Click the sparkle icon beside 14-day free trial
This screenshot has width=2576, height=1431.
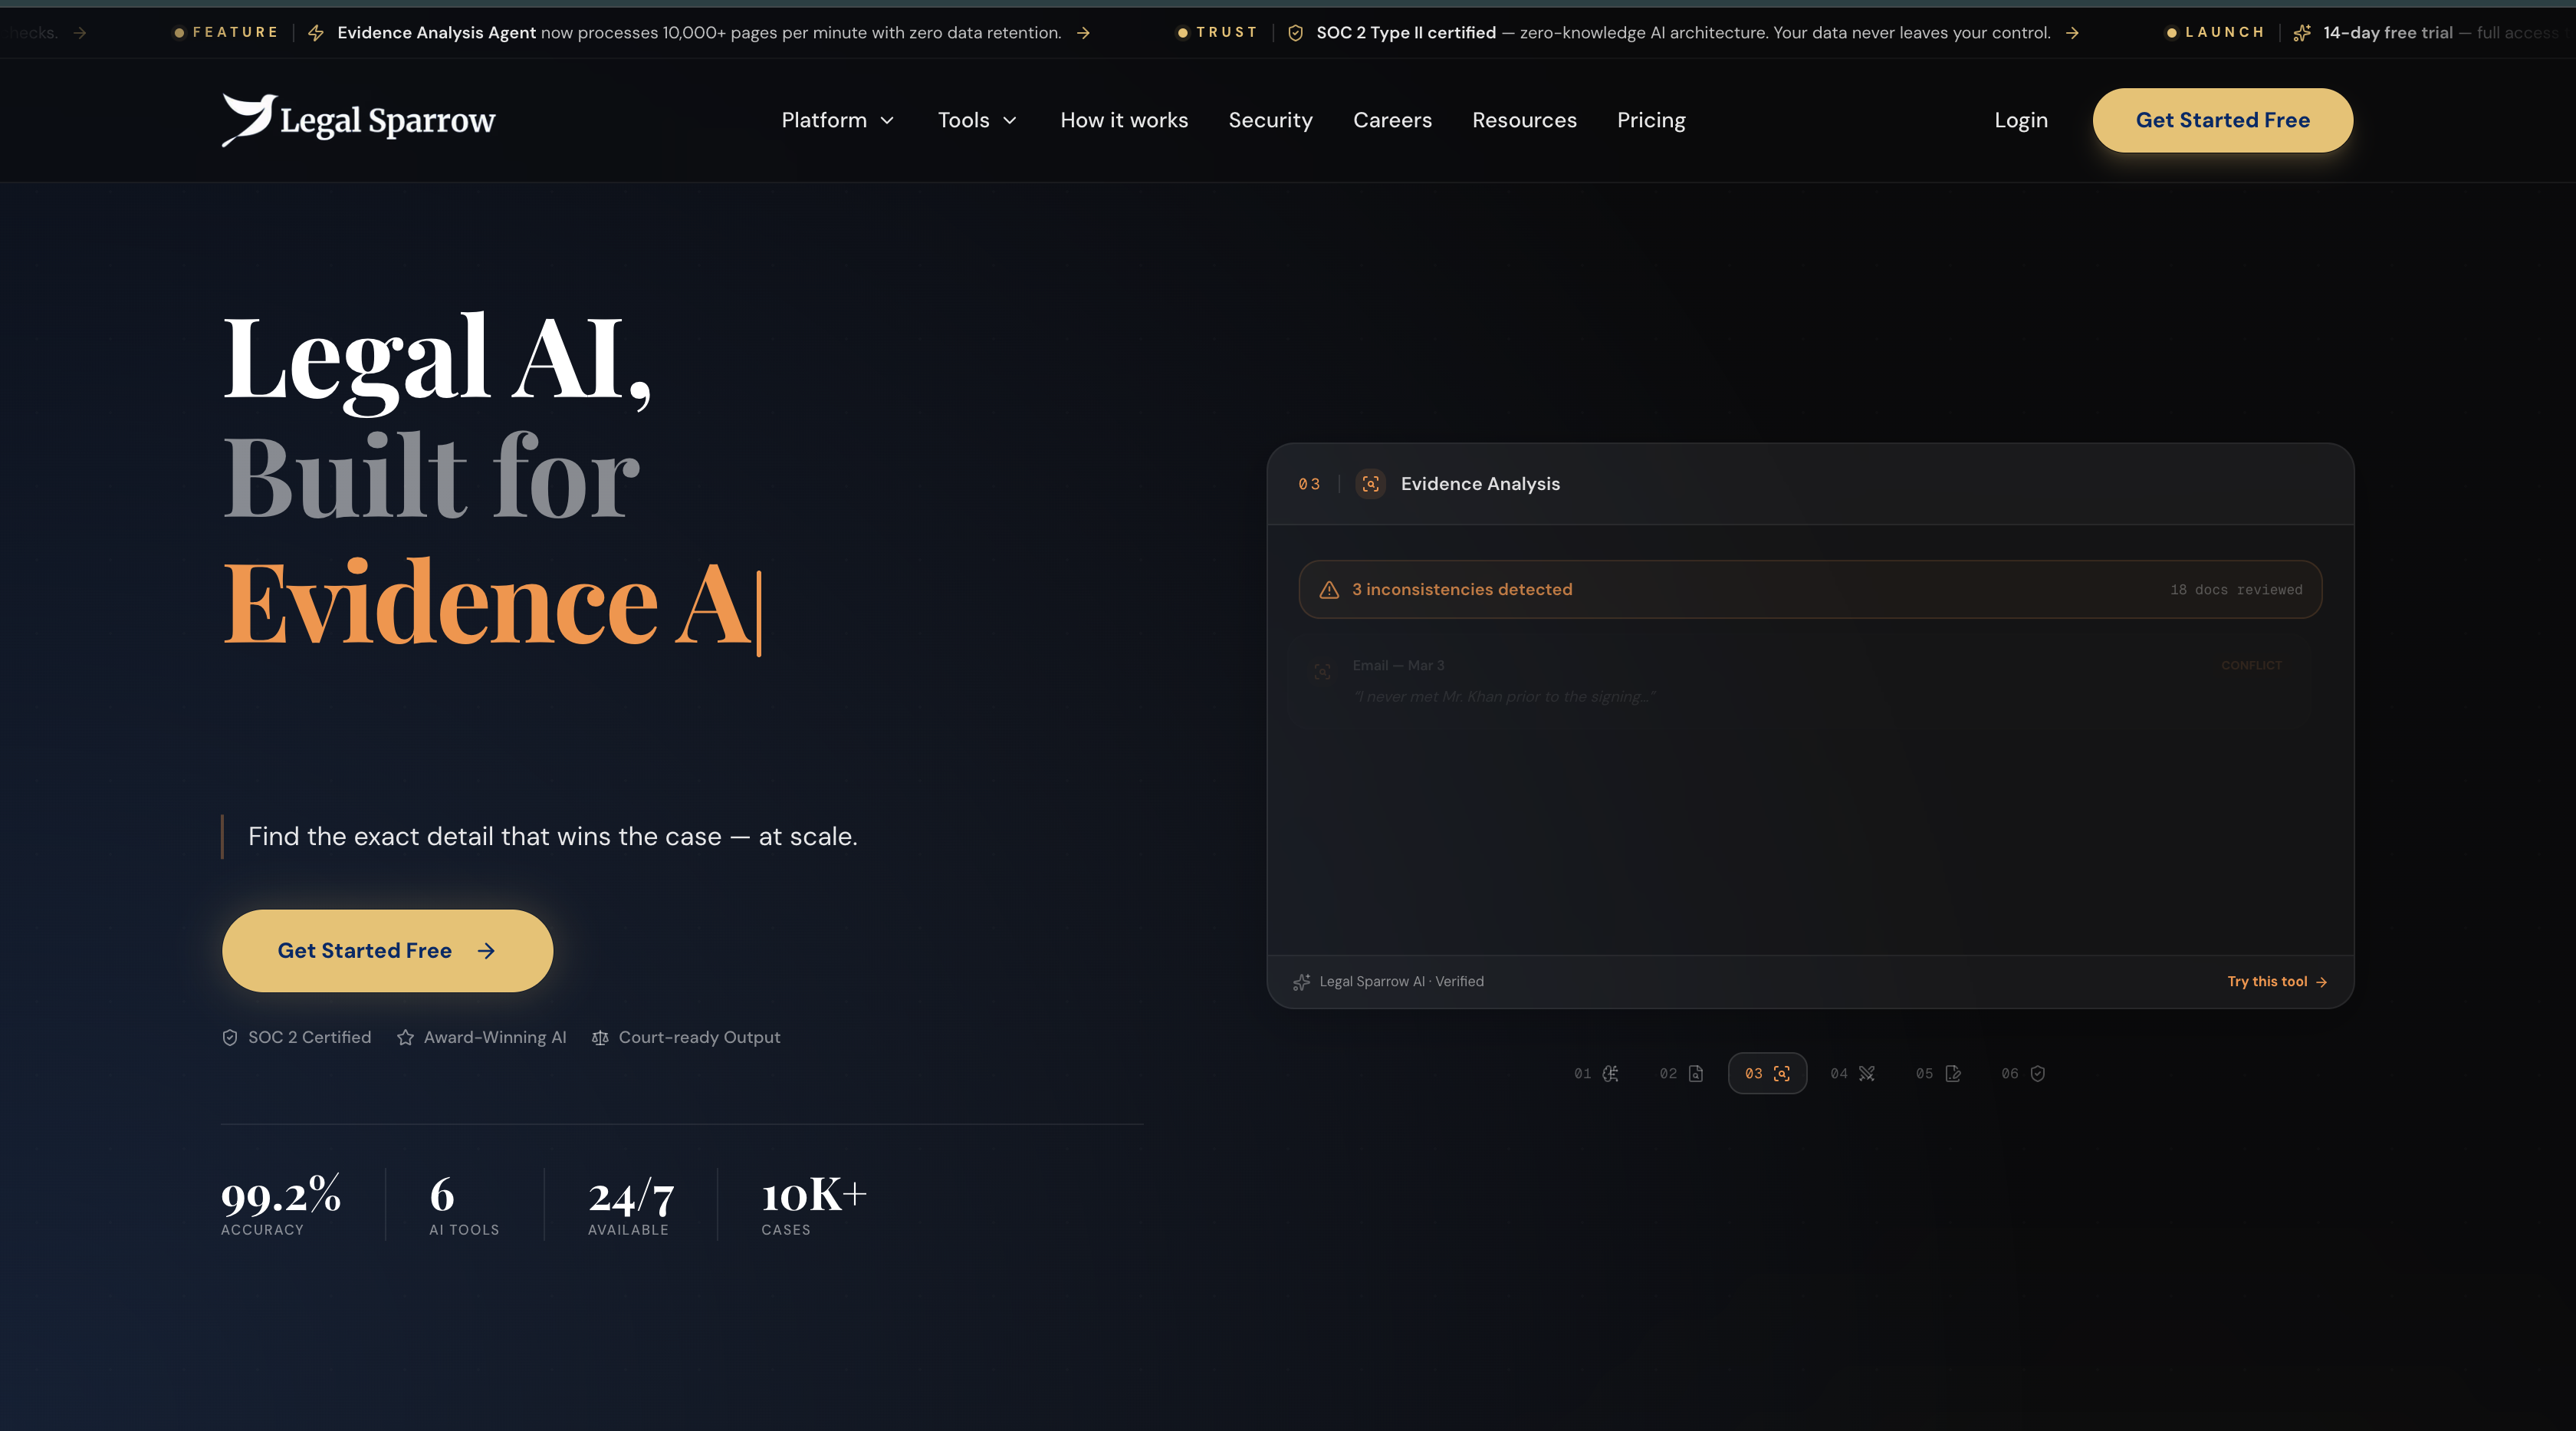[2302, 33]
